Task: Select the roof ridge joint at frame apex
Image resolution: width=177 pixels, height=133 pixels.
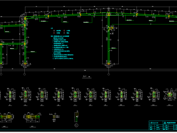Action: [109, 14]
